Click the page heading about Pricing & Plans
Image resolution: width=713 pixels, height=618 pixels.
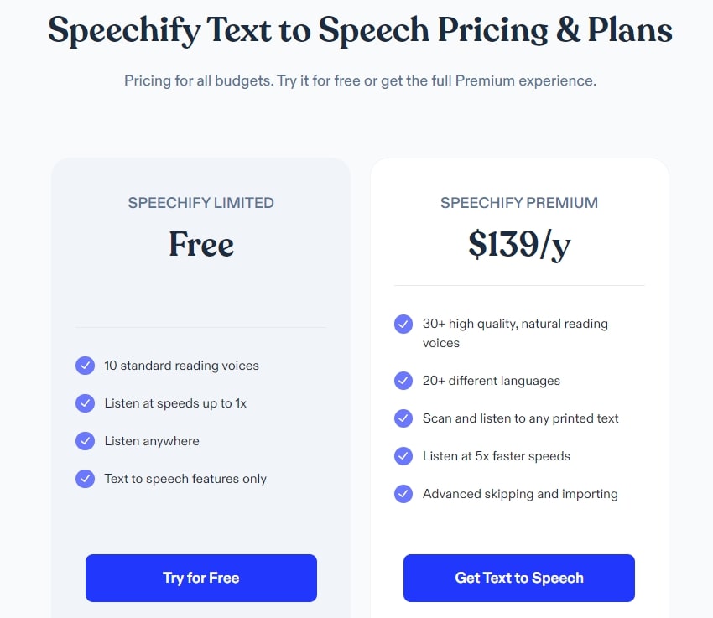pyautogui.click(x=360, y=31)
